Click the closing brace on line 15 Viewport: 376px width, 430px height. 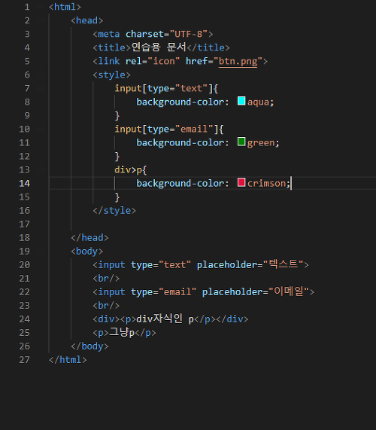pyautogui.click(x=117, y=197)
